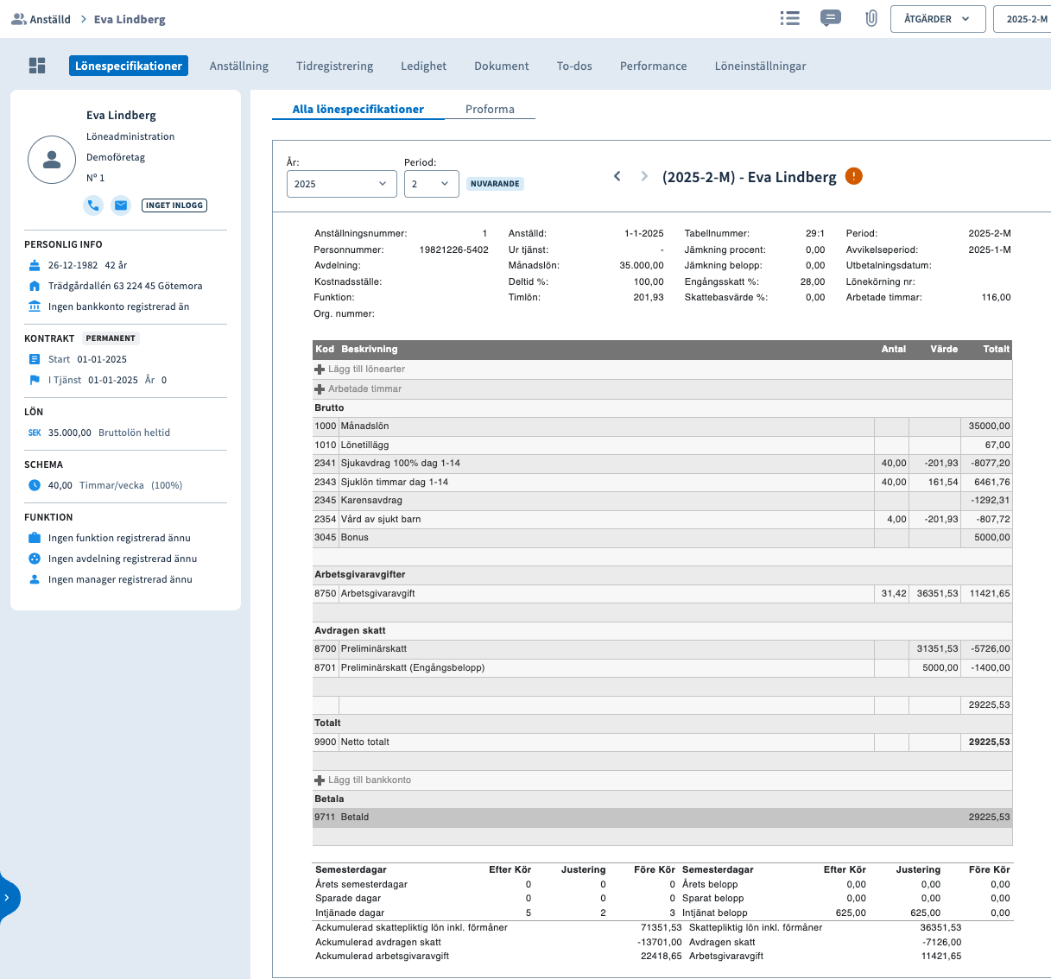Click the orange warning alert icon
The width and height of the screenshot is (1051, 979).
click(x=853, y=176)
